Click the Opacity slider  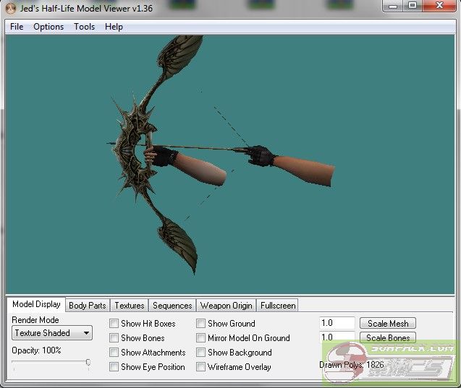point(51,363)
